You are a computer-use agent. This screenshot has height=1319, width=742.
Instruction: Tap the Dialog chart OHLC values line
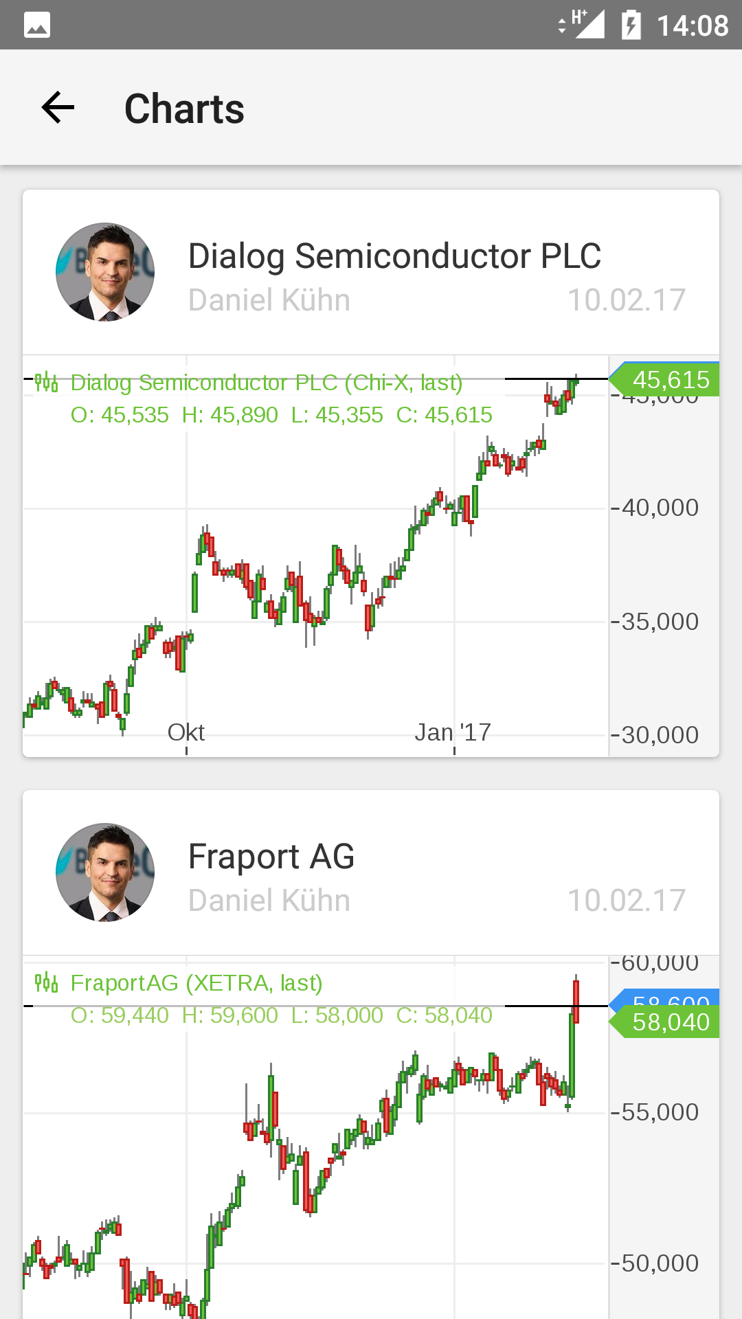(282, 415)
